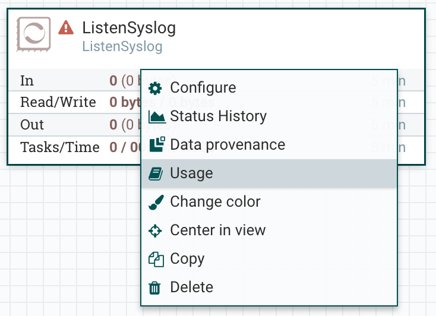Click the In statistics row label
This screenshot has width=436, height=316.
click(x=27, y=81)
